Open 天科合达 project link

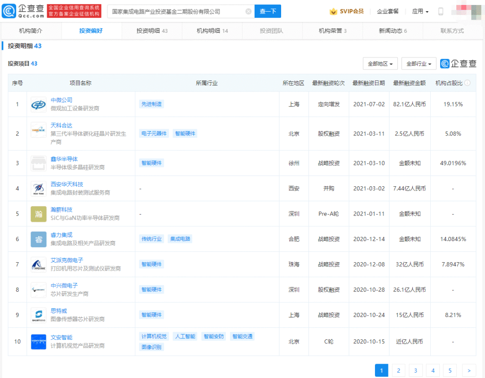coord(61,125)
